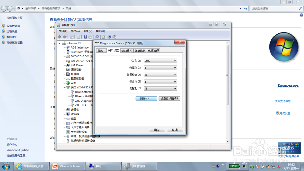Click the 取消 button
This screenshot has height=171, width=304.
point(175,130)
